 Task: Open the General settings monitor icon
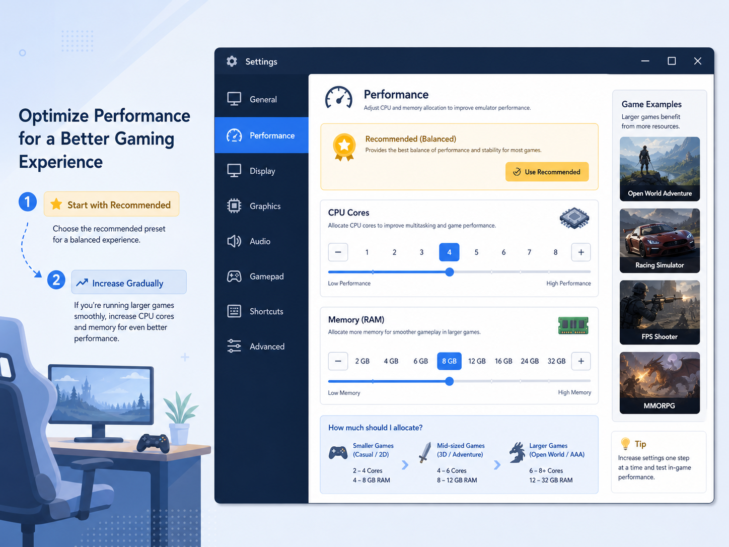(234, 99)
